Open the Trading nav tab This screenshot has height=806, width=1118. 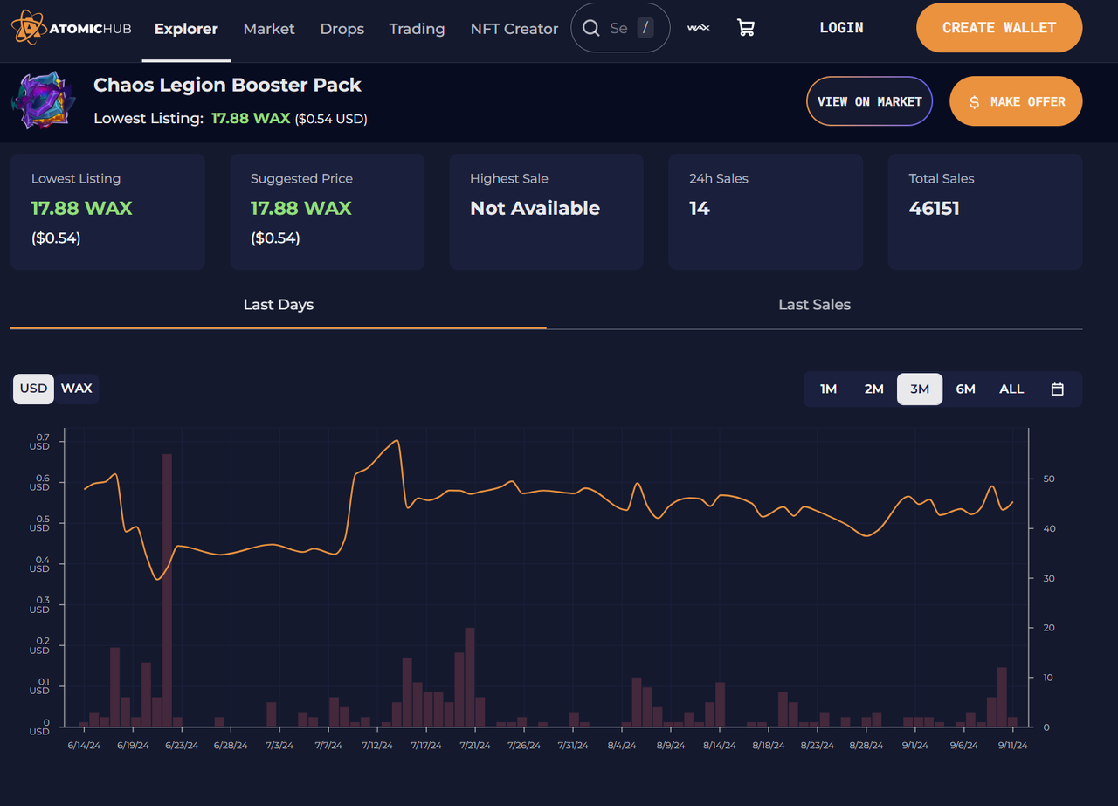(417, 29)
